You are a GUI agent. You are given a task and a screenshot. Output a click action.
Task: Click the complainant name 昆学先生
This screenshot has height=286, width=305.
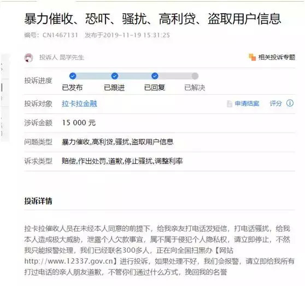72,57
